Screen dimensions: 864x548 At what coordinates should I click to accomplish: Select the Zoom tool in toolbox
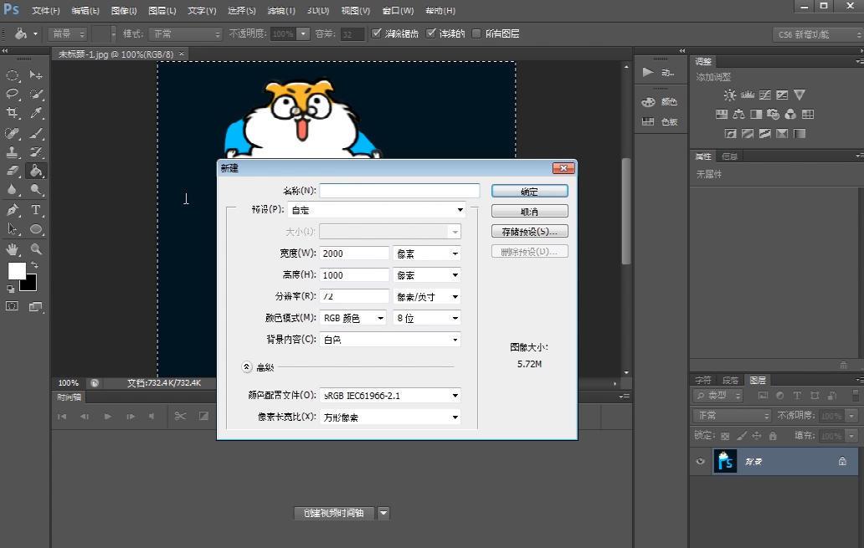tap(36, 249)
